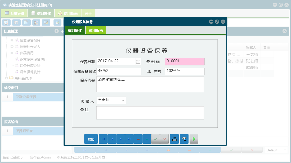Open the 验收人 dropdown
The height and width of the screenshot is (163, 291).
123,100
